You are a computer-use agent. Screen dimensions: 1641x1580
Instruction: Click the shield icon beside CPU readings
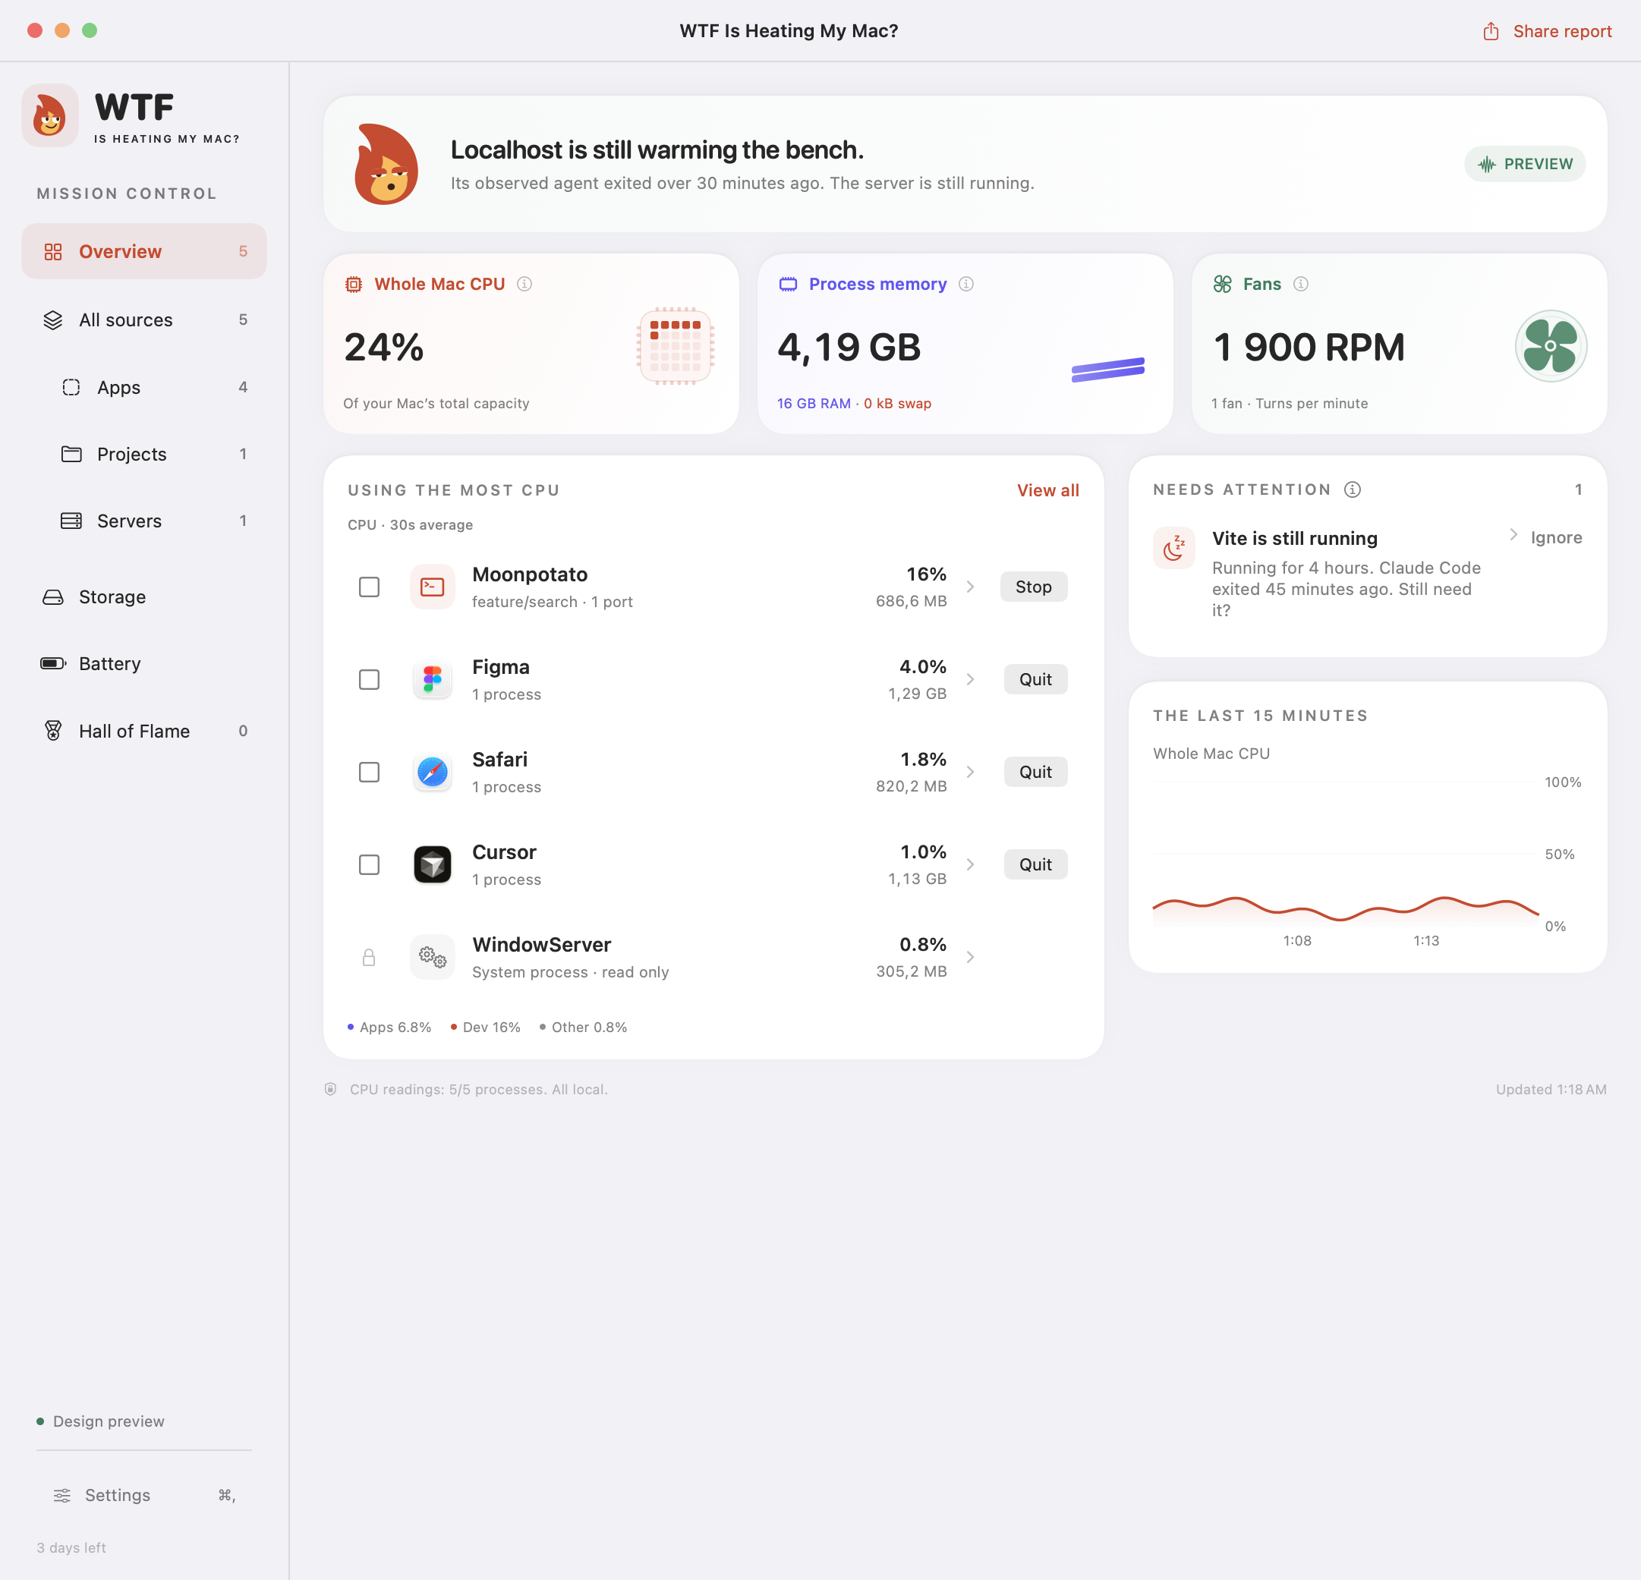point(331,1088)
